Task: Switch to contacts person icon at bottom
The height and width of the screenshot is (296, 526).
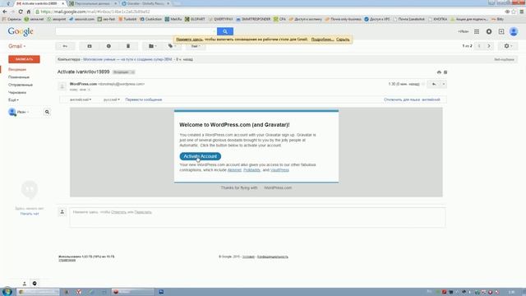Action: [x=24, y=284]
